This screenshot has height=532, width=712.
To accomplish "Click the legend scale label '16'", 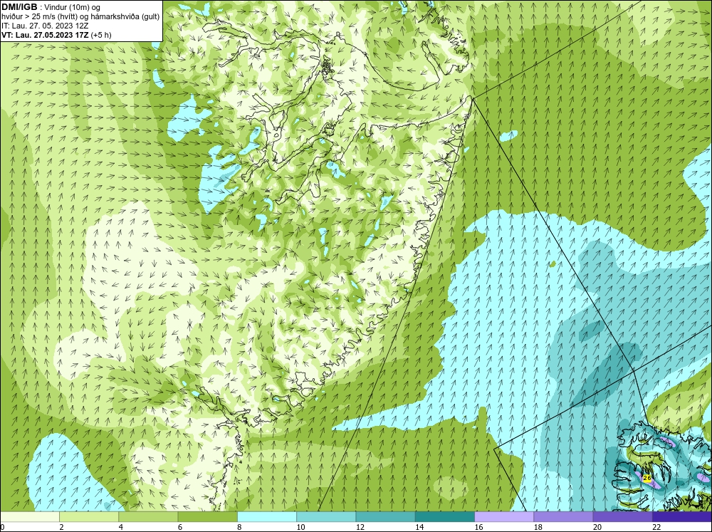I will click(478, 527).
